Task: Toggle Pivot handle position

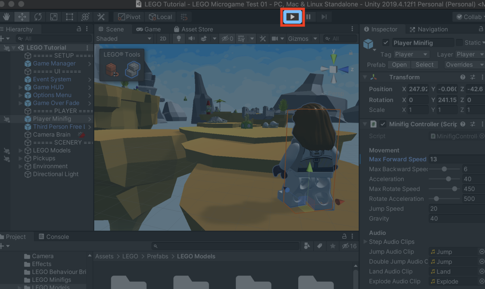Action: pos(129,17)
